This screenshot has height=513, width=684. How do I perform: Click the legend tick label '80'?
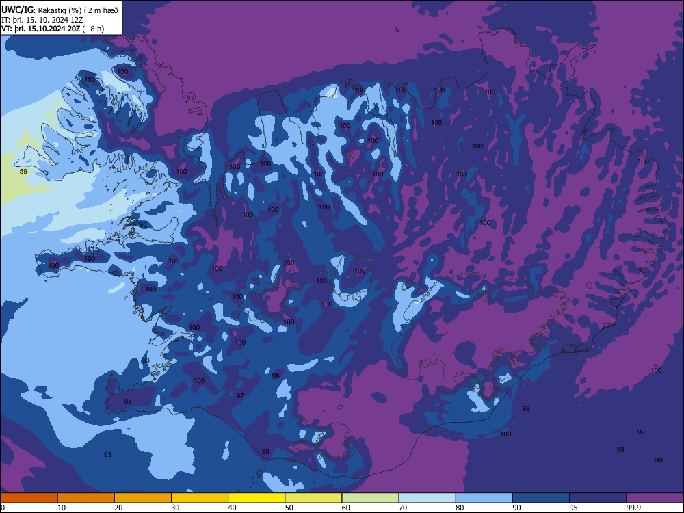(x=460, y=508)
